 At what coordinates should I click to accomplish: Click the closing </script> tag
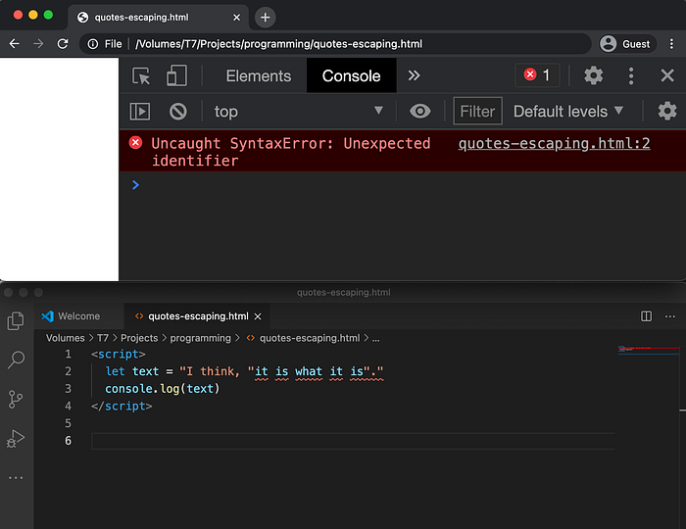[122, 407]
